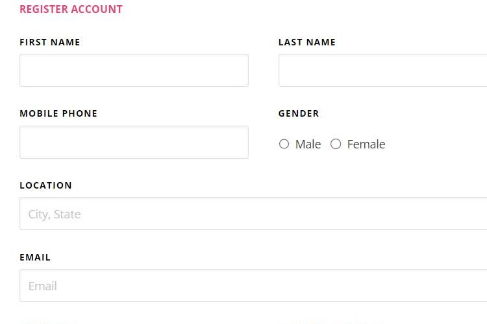Focus the Location City, State field

click(253, 214)
